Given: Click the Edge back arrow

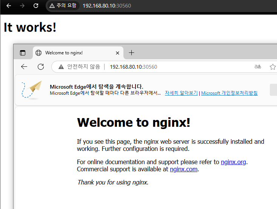Looking at the screenshot, I should [x=24, y=67].
